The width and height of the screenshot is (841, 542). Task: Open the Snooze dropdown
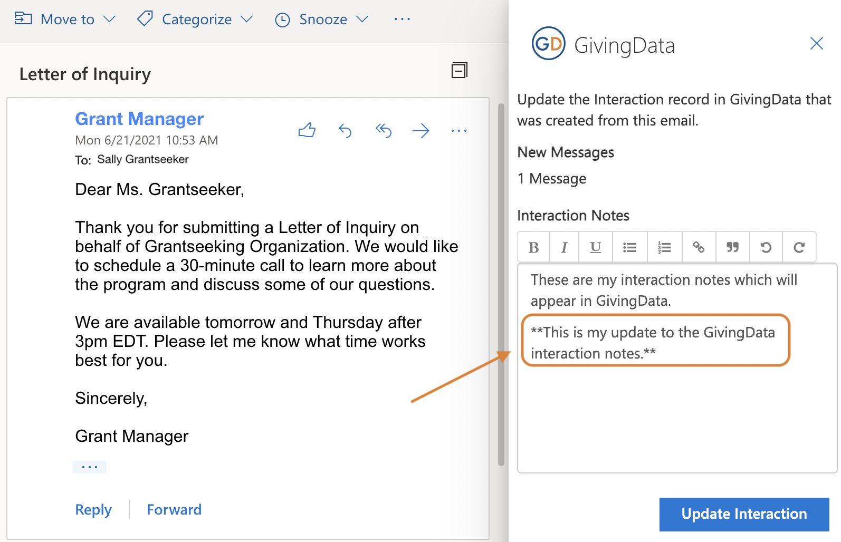click(x=321, y=20)
